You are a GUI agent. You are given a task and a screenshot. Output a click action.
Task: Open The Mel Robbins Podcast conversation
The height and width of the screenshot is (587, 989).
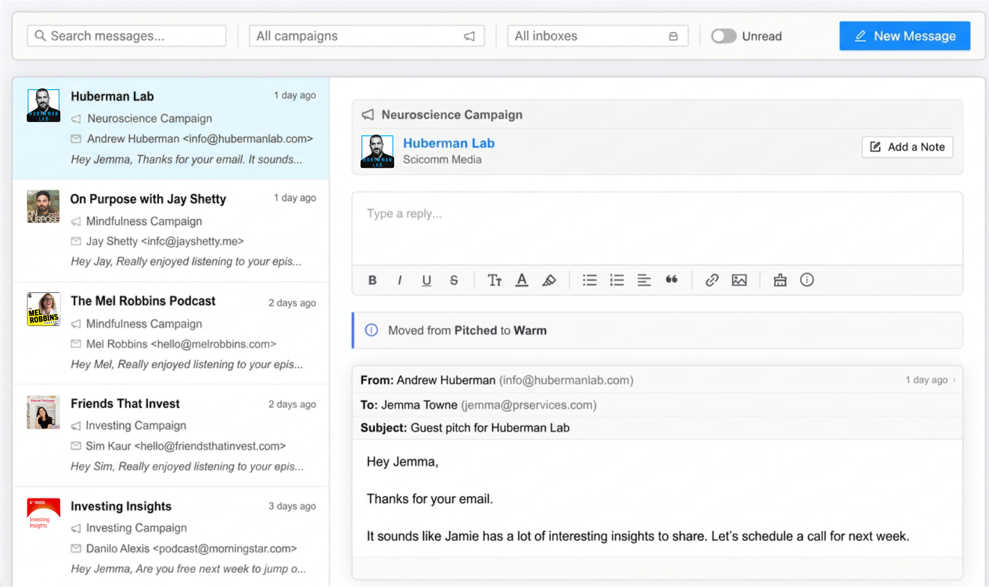pyautogui.click(x=171, y=333)
